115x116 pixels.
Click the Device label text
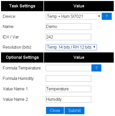point(9,16)
